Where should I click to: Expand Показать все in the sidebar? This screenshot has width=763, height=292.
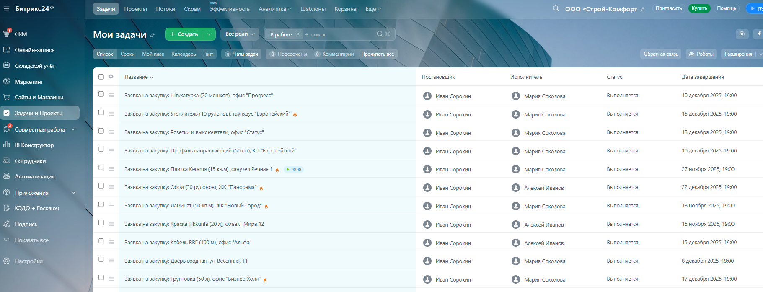27,240
